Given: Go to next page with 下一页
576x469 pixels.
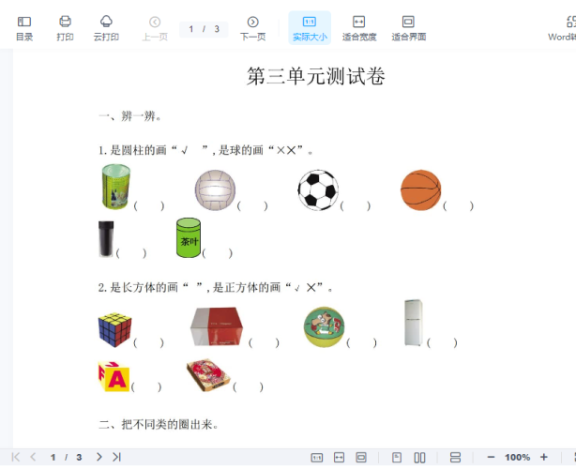Looking at the screenshot, I should [x=252, y=27].
